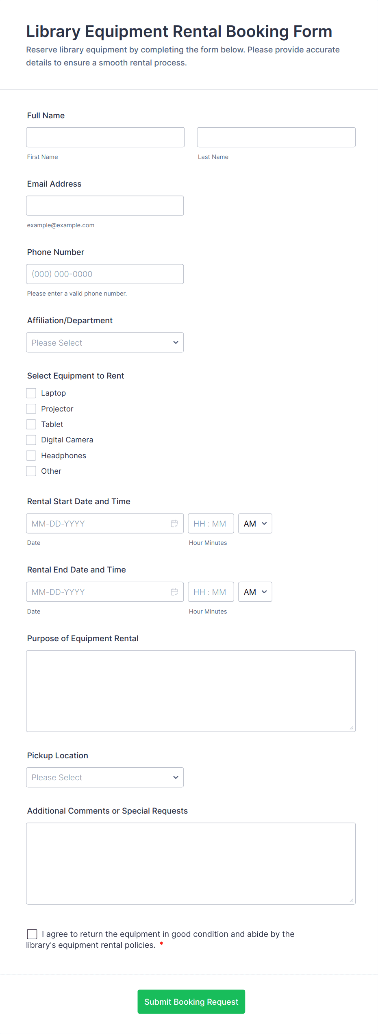Open AM/PM selector for rental start time

tap(255, 523)
